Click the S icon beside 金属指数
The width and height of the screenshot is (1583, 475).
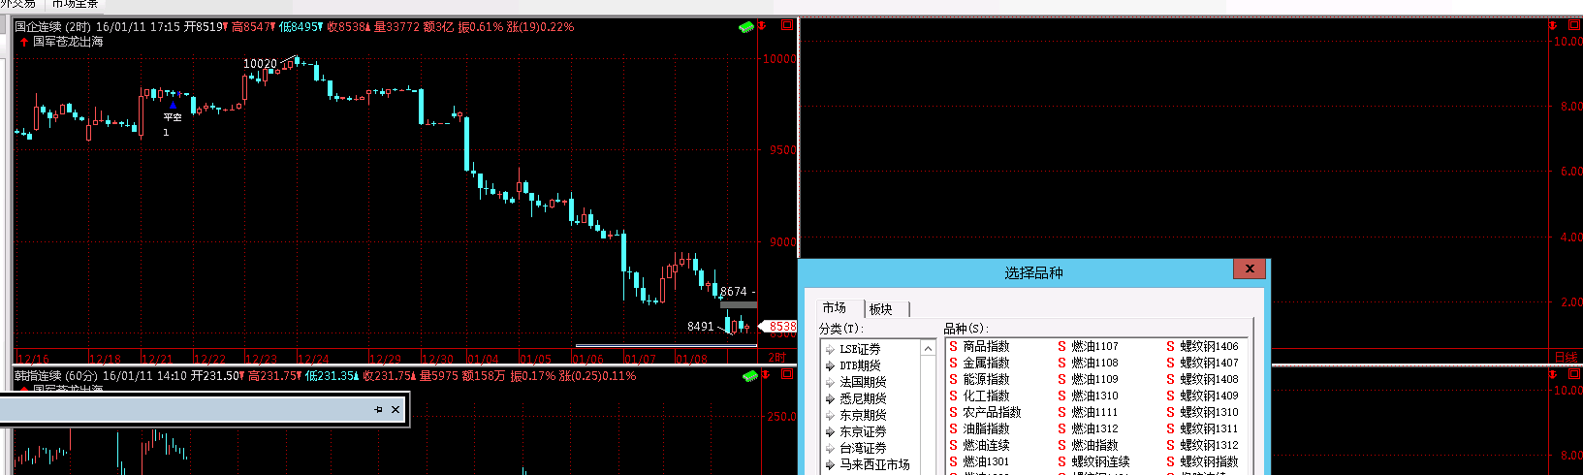point(953,363)
